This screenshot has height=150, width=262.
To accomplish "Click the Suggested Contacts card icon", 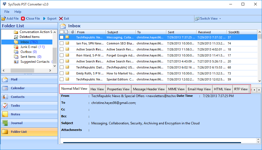I will coord(16,62).
